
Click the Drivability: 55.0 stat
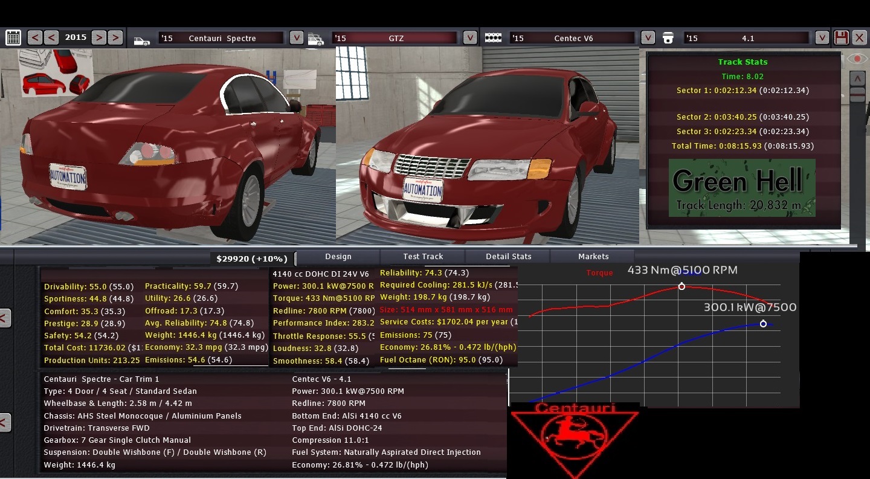(x=89, y=287)
